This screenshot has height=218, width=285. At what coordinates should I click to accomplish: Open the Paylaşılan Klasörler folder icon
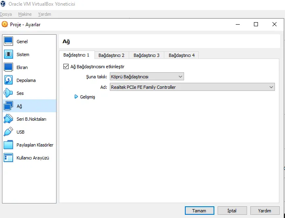(8, 145)
